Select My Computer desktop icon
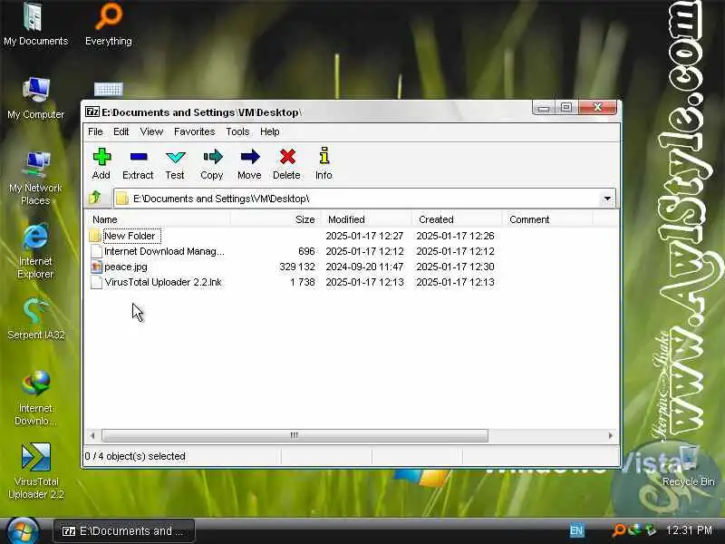 (36, 90)
